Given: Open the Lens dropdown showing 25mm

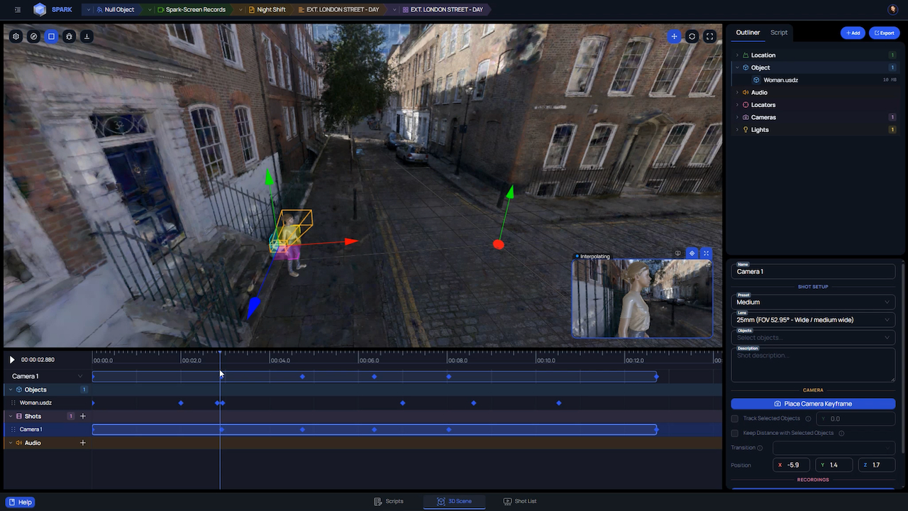Looking at the screenshot, I should pyautogui.click(x=813, y=320).
